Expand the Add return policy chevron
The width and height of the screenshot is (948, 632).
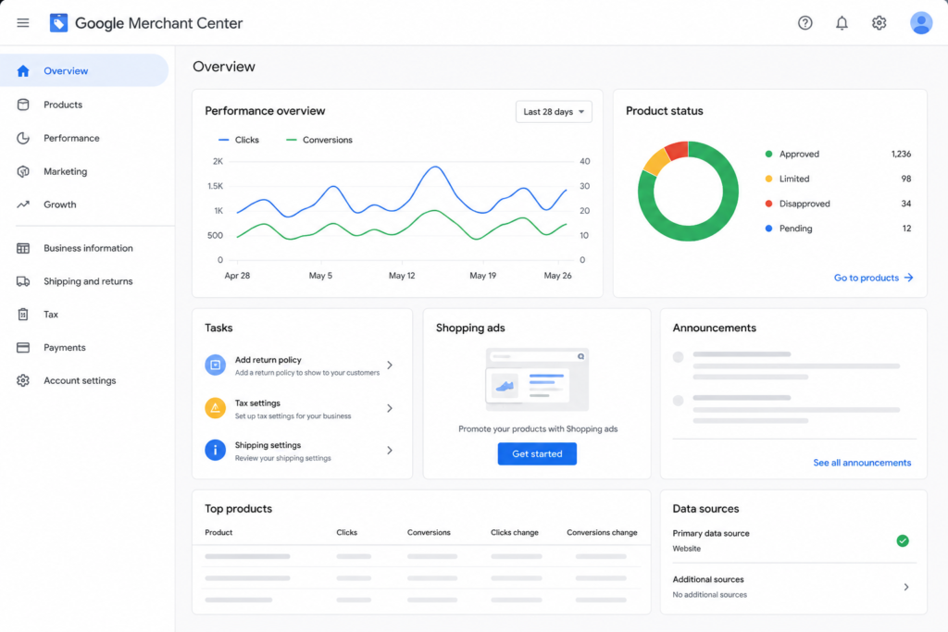coord(390,365)
